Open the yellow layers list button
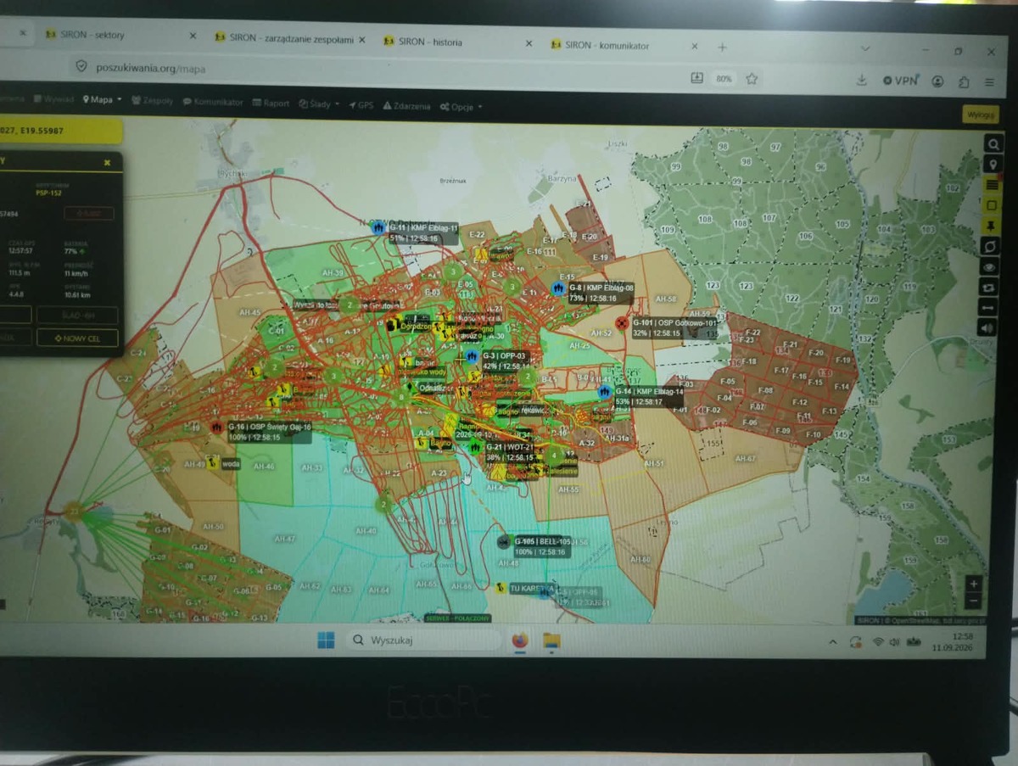Image resolution: width=1018 pixels, height=766 pixels. (x=992, y=184)
